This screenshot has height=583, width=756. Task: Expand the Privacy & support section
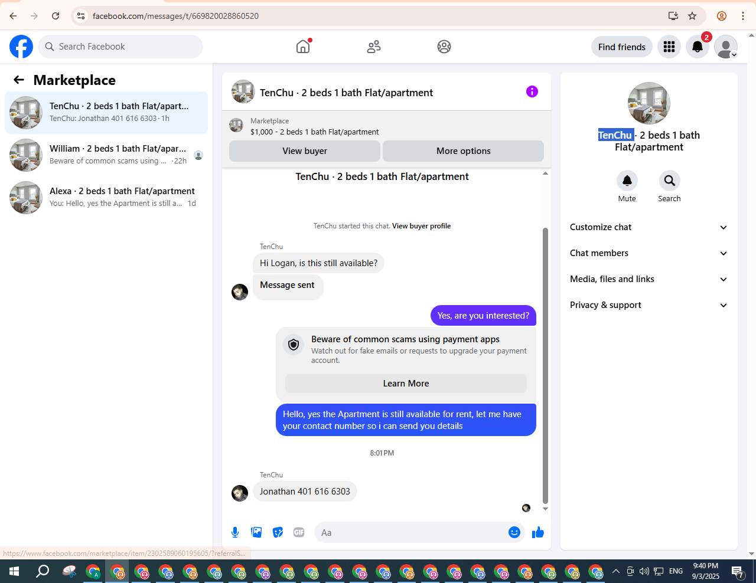[649, 305]
